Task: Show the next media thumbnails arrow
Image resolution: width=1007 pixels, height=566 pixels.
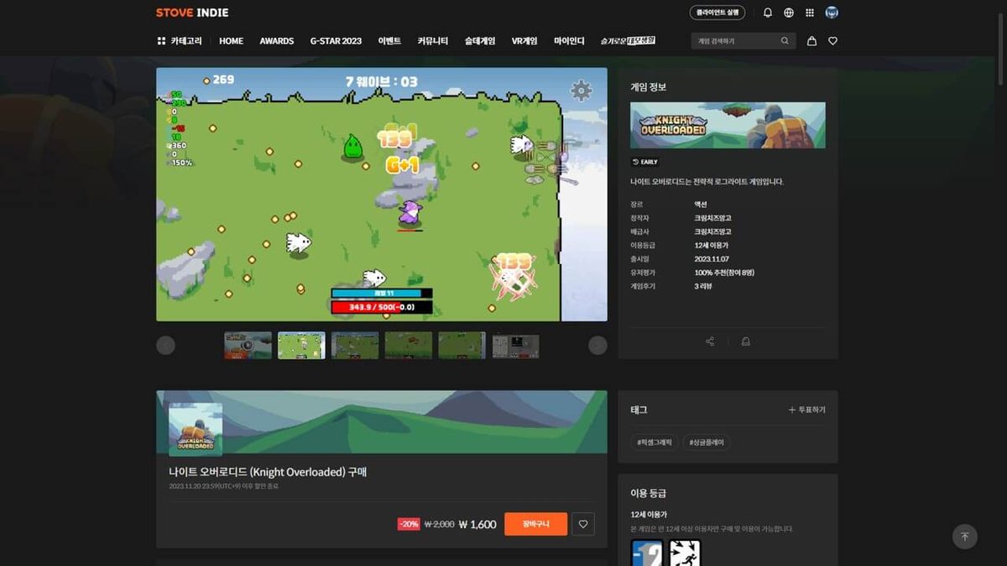Action: click(597, 345)
